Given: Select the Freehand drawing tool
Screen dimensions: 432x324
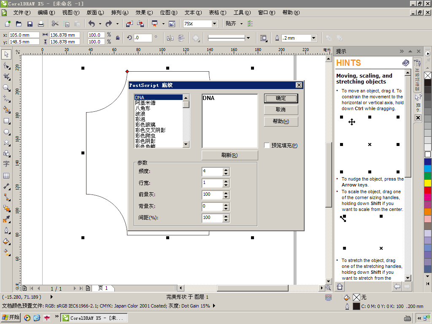Looking at the screenshot, I should point(6,99).
